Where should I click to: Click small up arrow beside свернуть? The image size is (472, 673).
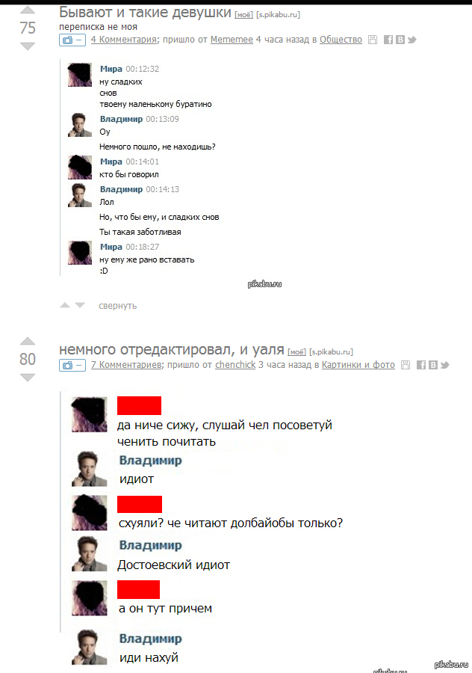[x=65, y=305]
